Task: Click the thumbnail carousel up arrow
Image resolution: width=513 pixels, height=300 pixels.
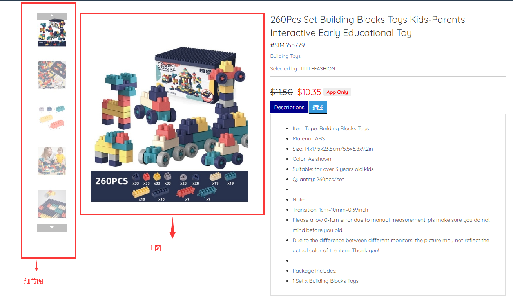Action: [52, 16]
